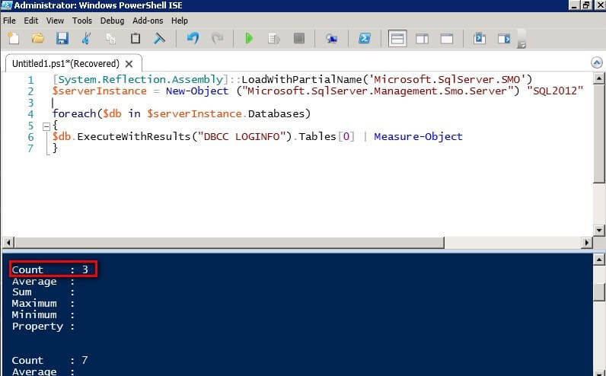Click the script pane horizontal scrollbar thumb
Screen dimensions: 606x376
click(x=229, y=243)
